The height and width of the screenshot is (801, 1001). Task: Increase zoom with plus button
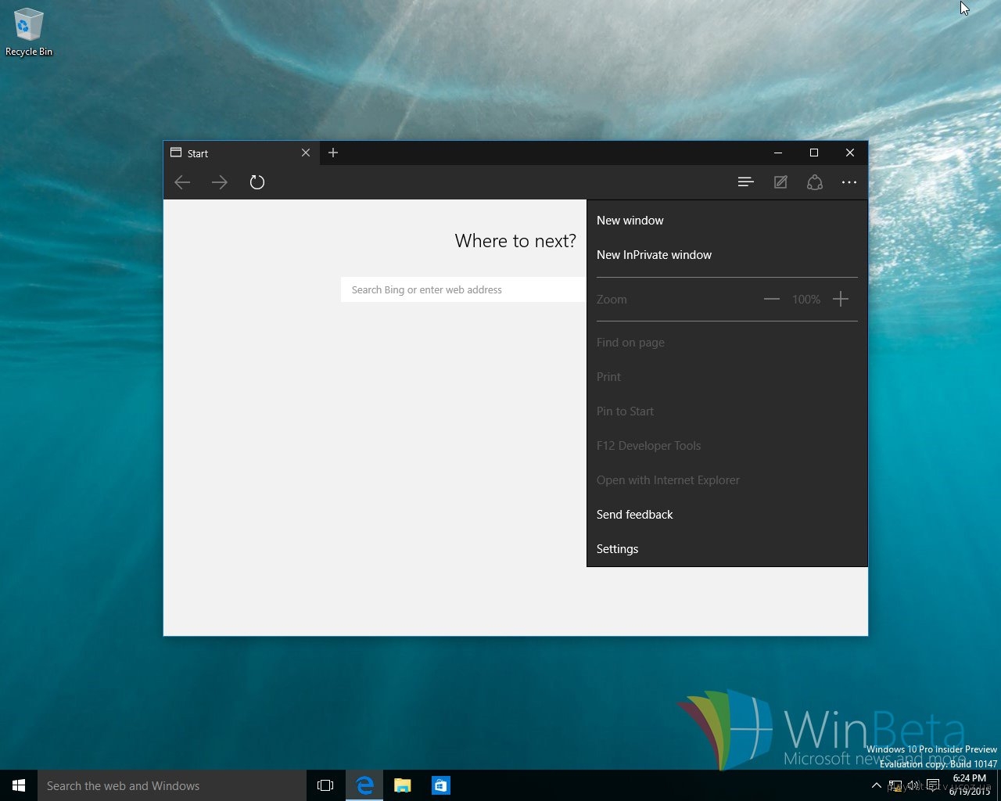click(841, 299)
